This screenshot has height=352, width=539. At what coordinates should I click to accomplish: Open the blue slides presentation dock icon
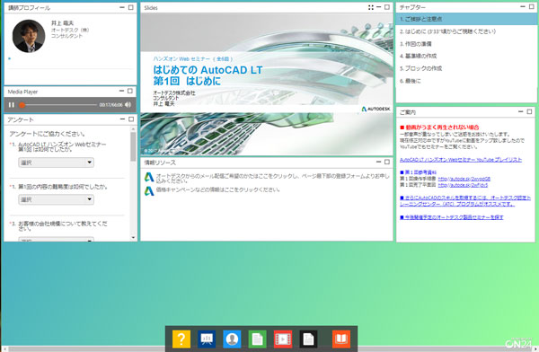tap(207, 339)
